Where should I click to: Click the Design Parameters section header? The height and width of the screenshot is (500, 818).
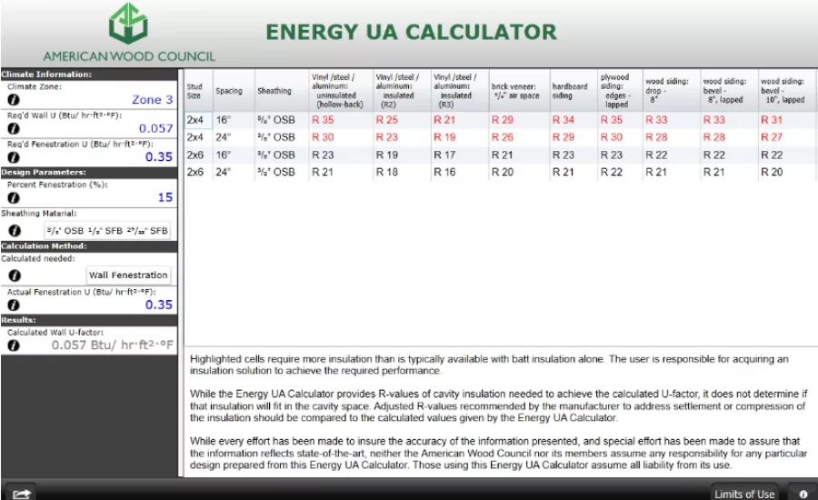(89, 172)
